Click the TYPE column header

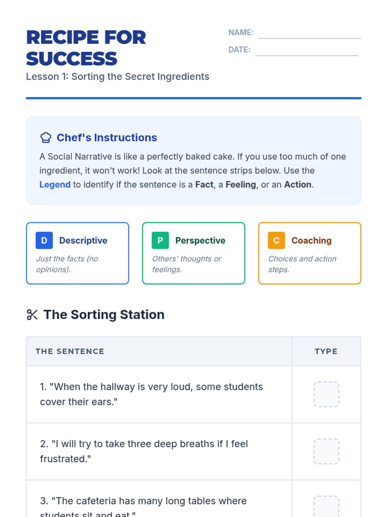[326, 352]
